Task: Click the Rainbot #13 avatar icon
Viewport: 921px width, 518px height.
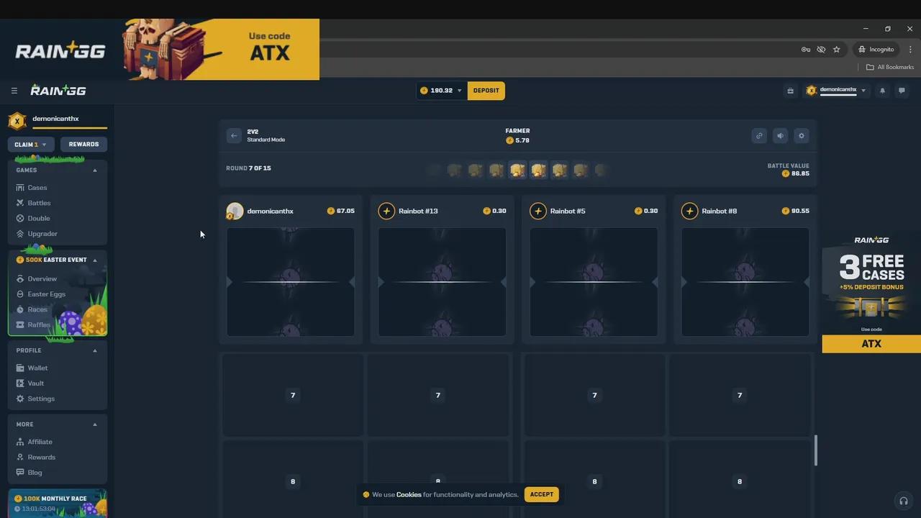Action: click(x=386, y=211)
